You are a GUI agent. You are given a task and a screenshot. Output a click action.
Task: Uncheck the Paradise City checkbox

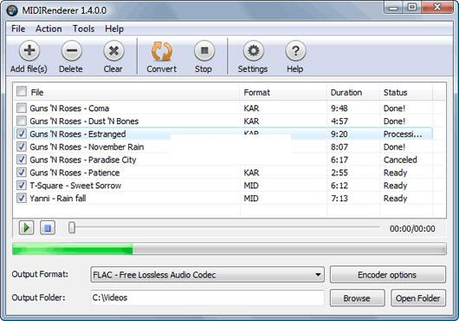[x=22, y=160]
